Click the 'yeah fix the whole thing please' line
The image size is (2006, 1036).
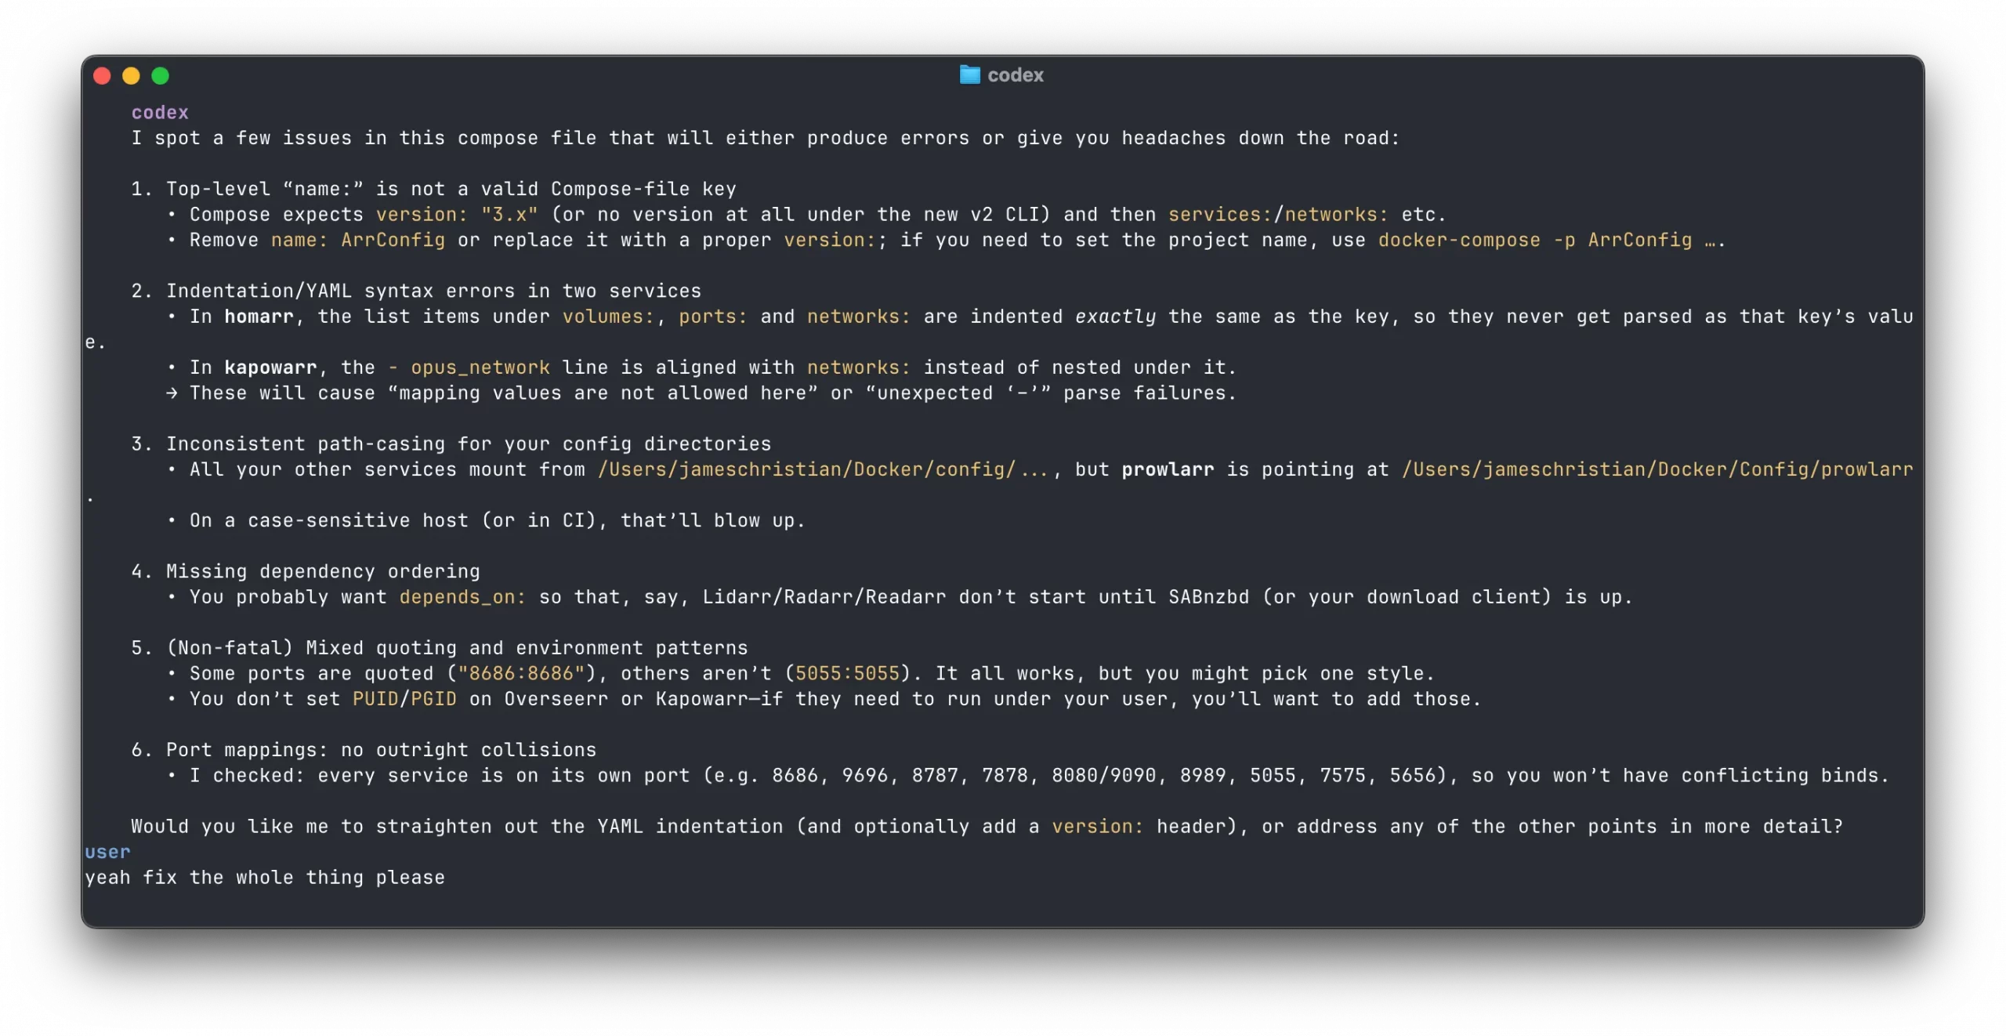pyautogui.click(x=265, y=878)
